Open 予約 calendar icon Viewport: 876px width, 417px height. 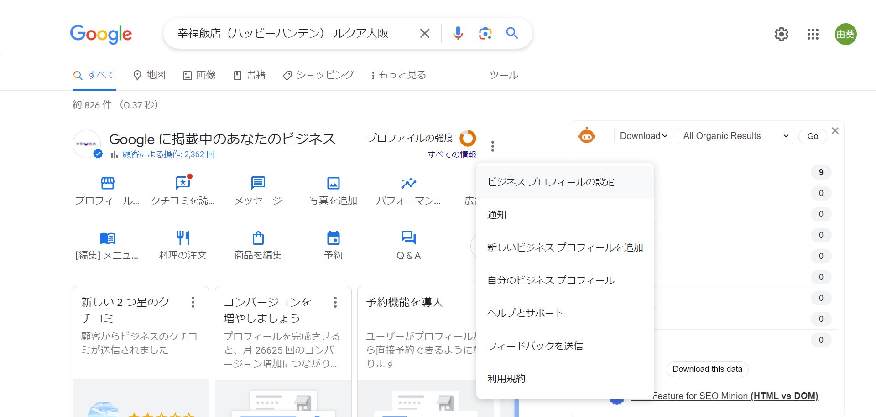334,238
